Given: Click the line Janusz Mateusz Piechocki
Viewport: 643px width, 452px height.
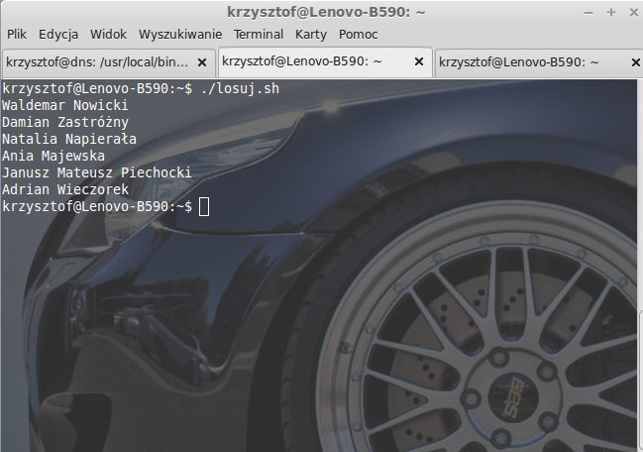Looking at the screenshot, I should [x=97, y=172].
